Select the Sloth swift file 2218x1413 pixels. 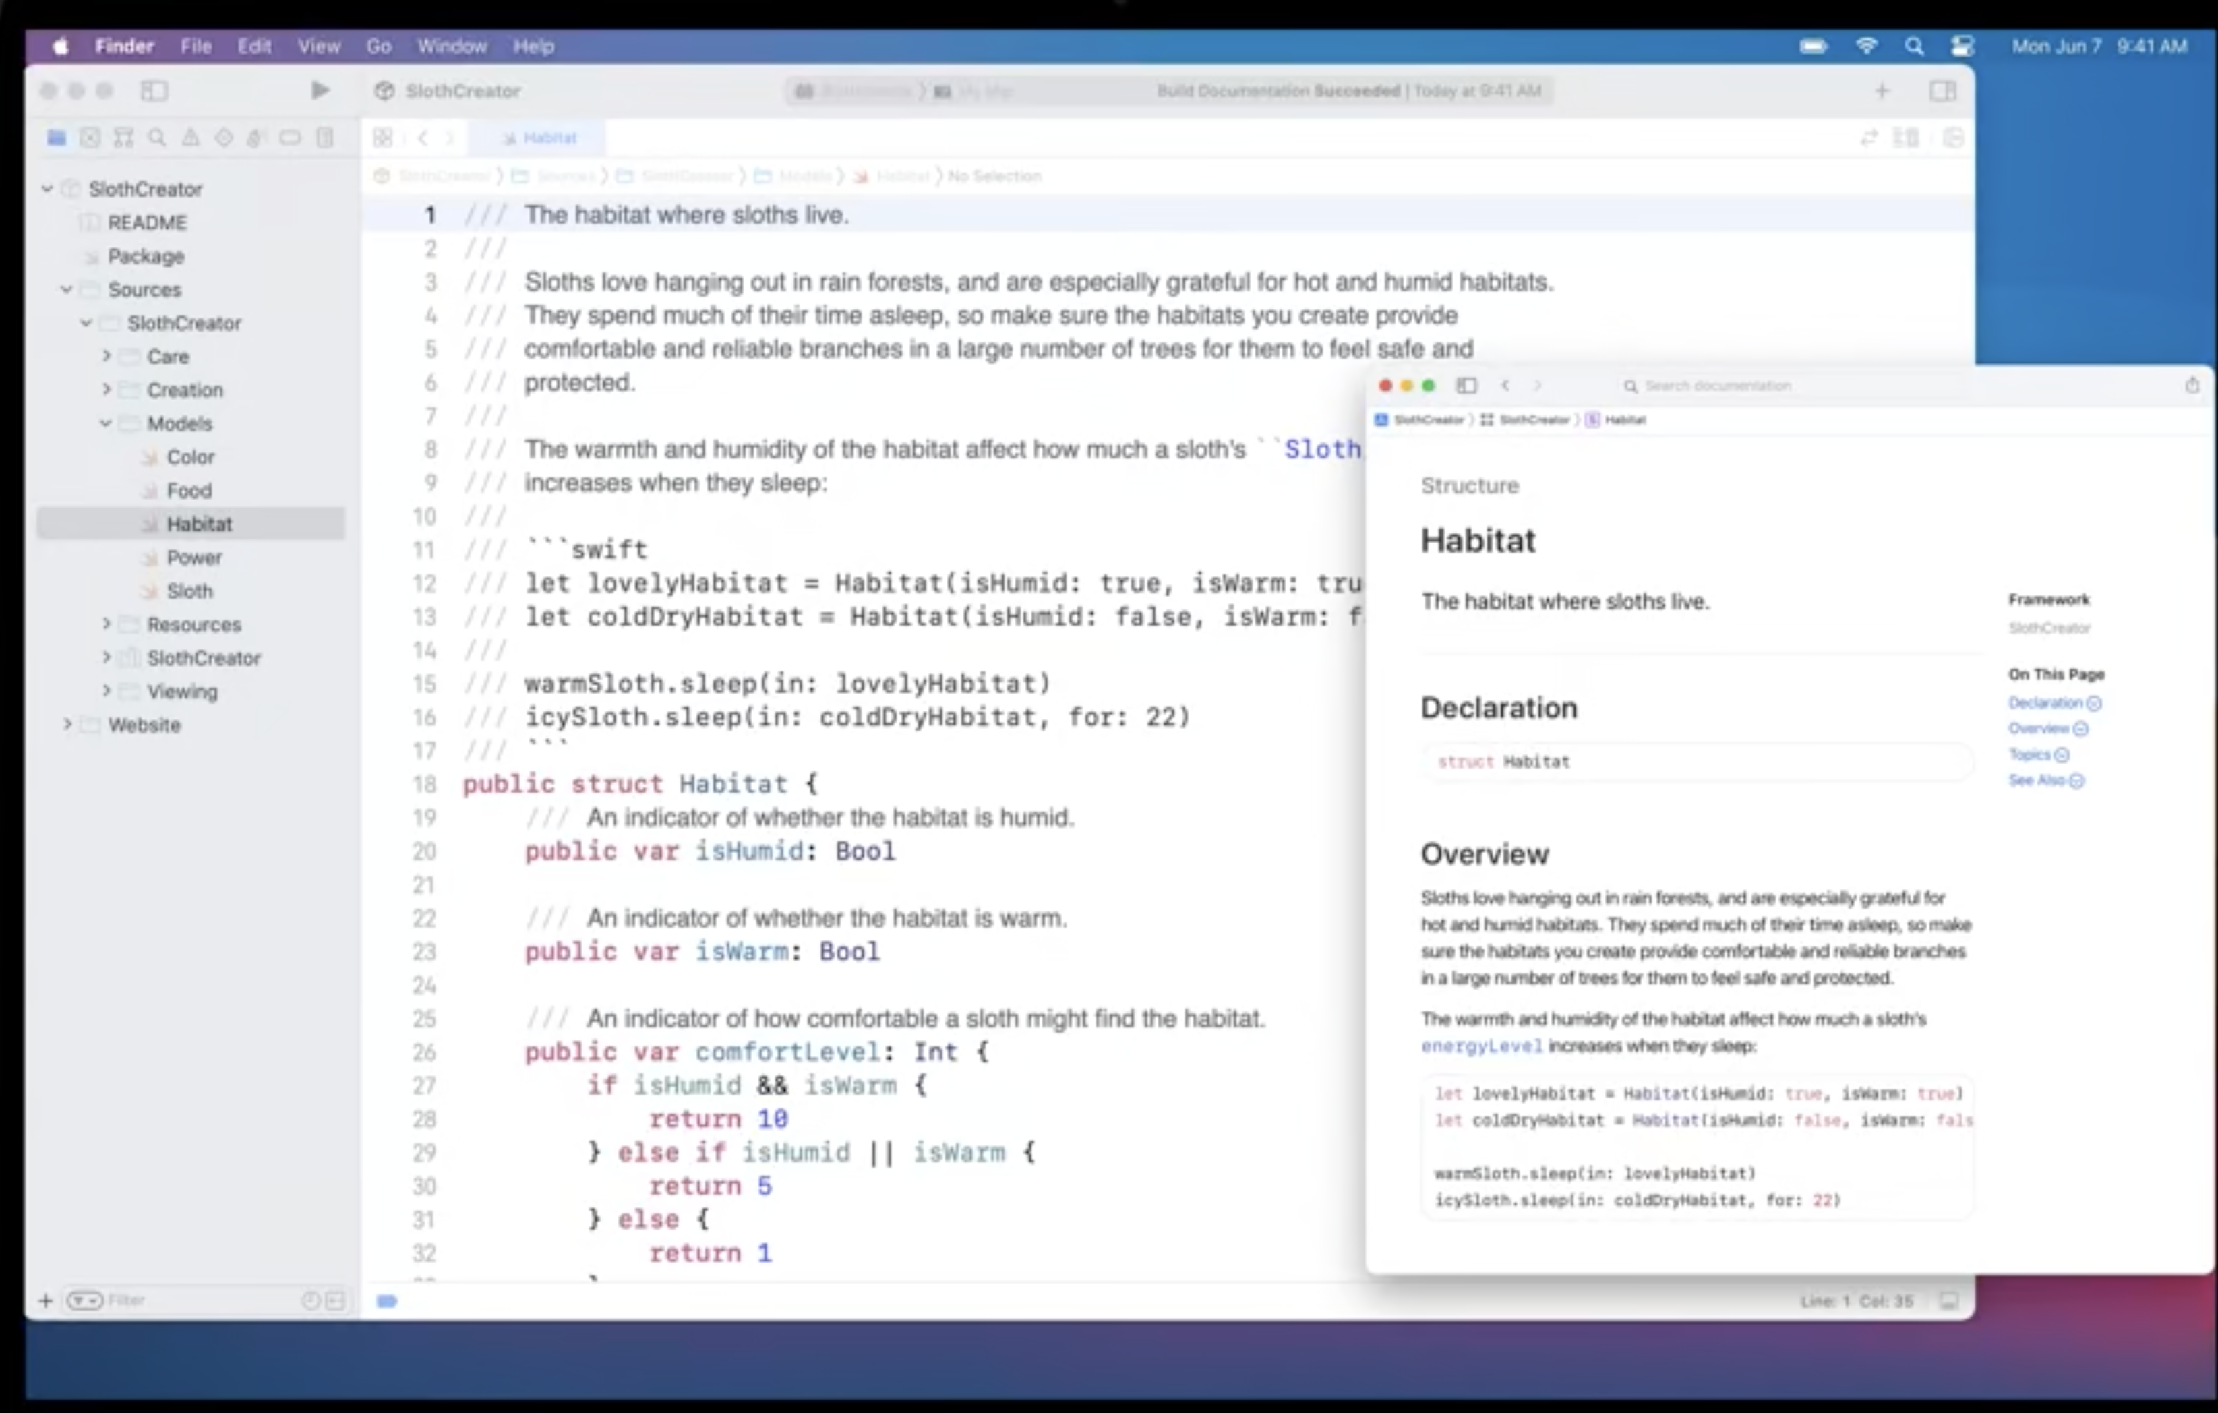(189, 591)
